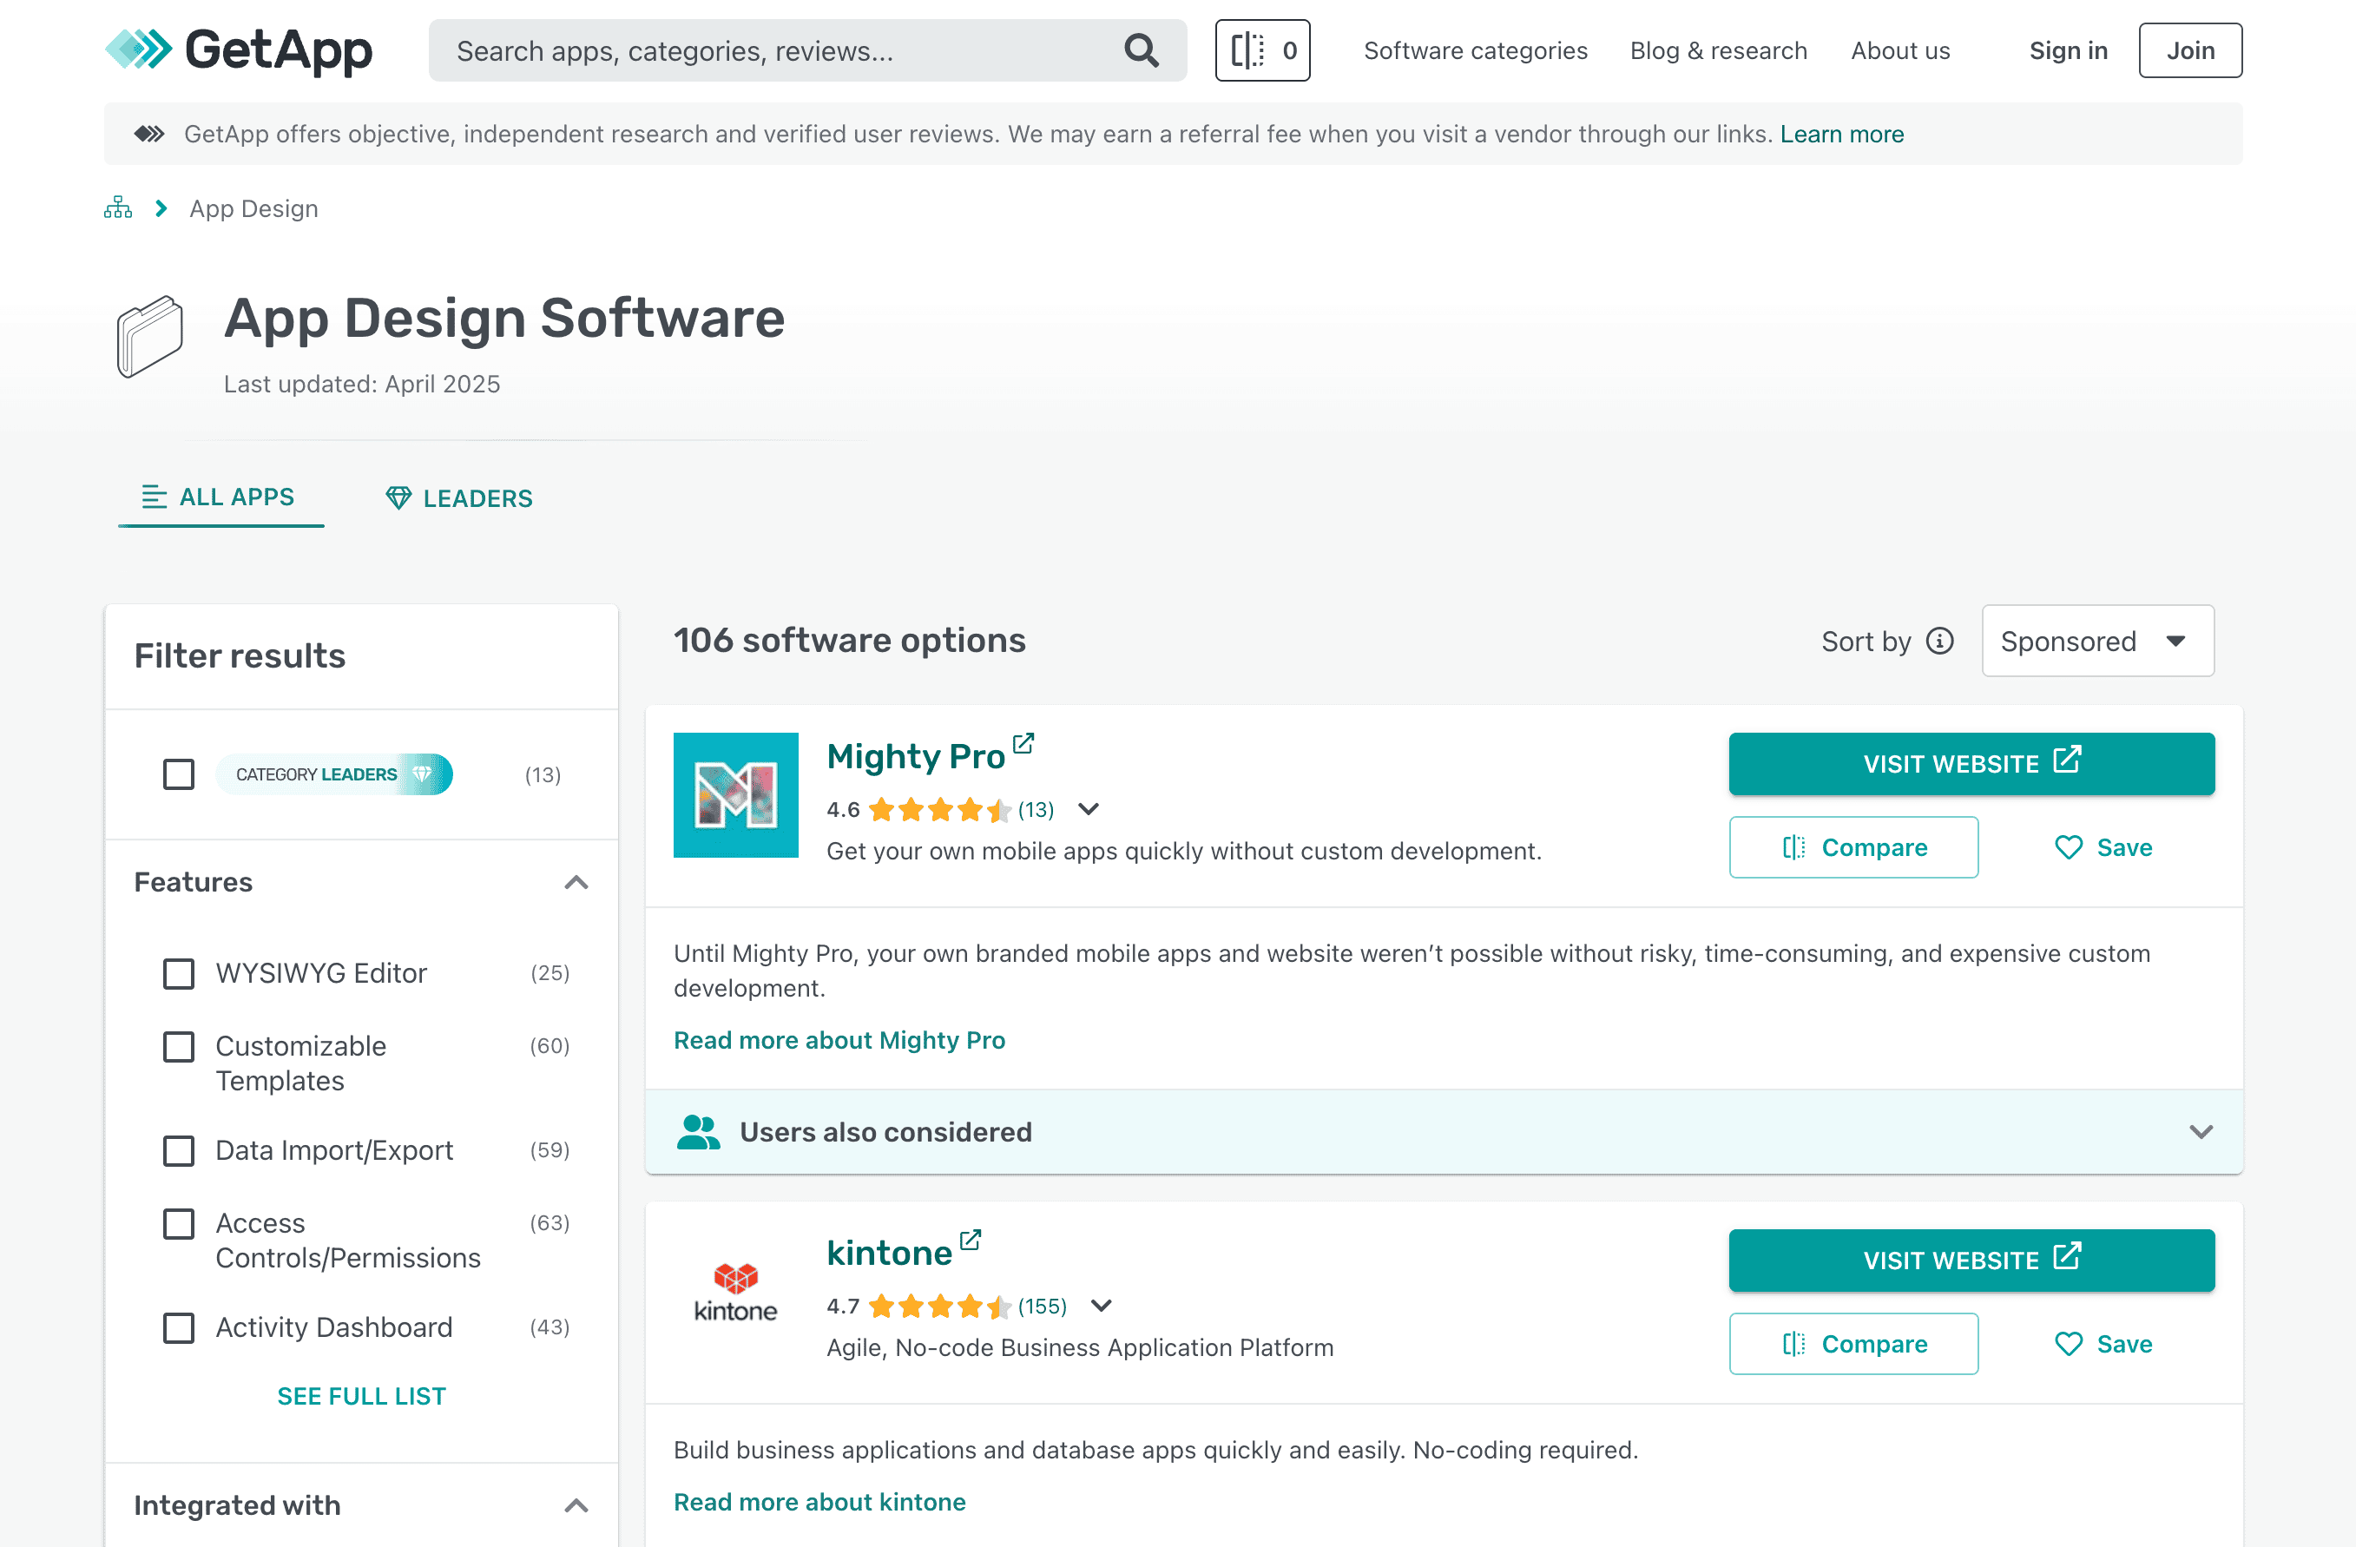Viewport: 2356px width, 1547px height.
Task: Check the WYSIWYG Editor filter
Action: click(x=179, y=973)
